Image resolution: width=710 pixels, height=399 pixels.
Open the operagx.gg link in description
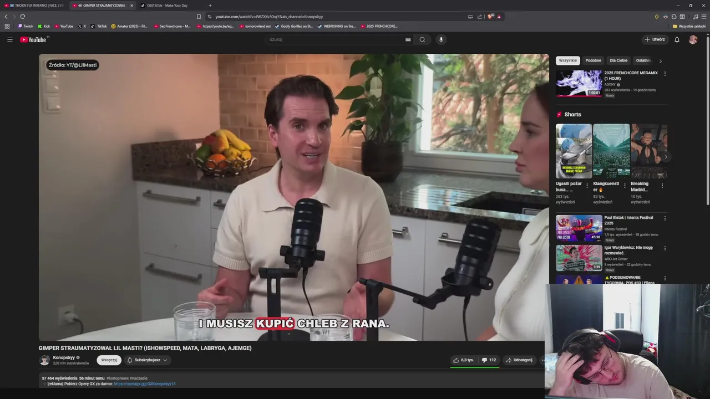pyautogui.click(x=144, y=384)
